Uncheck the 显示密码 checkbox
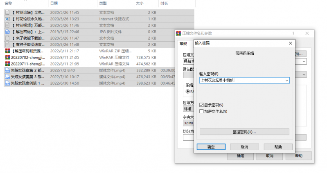 (x=201, y=105)
